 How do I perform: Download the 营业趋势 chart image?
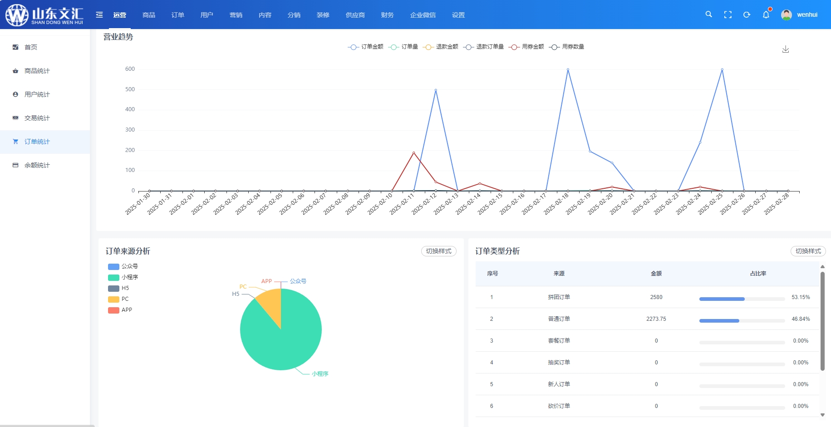pyautogui.click(x=786, y=49)
